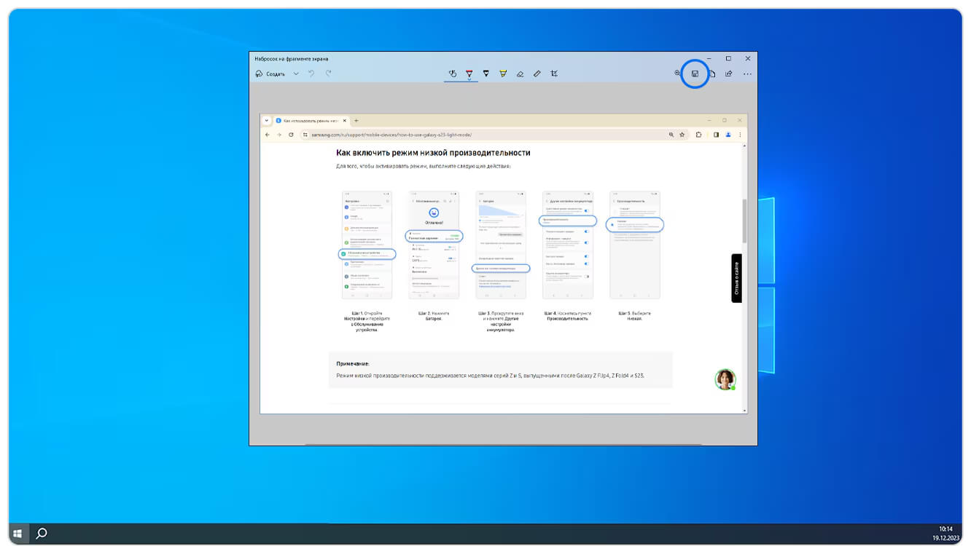Viewport: 971px width, 546px height.
Task: Redo the last stroke
Action: [x=329, y=74]
